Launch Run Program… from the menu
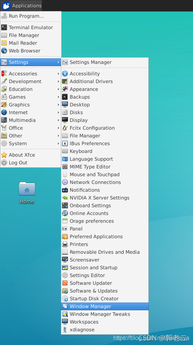193x345 pixels. [x=31, y=16]
